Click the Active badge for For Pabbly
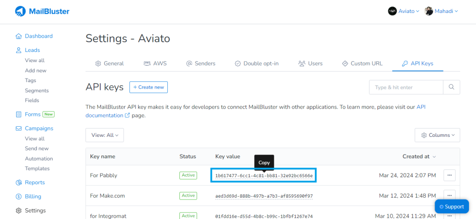This screenshot has height=219, width=476. [x=188, y=175]
